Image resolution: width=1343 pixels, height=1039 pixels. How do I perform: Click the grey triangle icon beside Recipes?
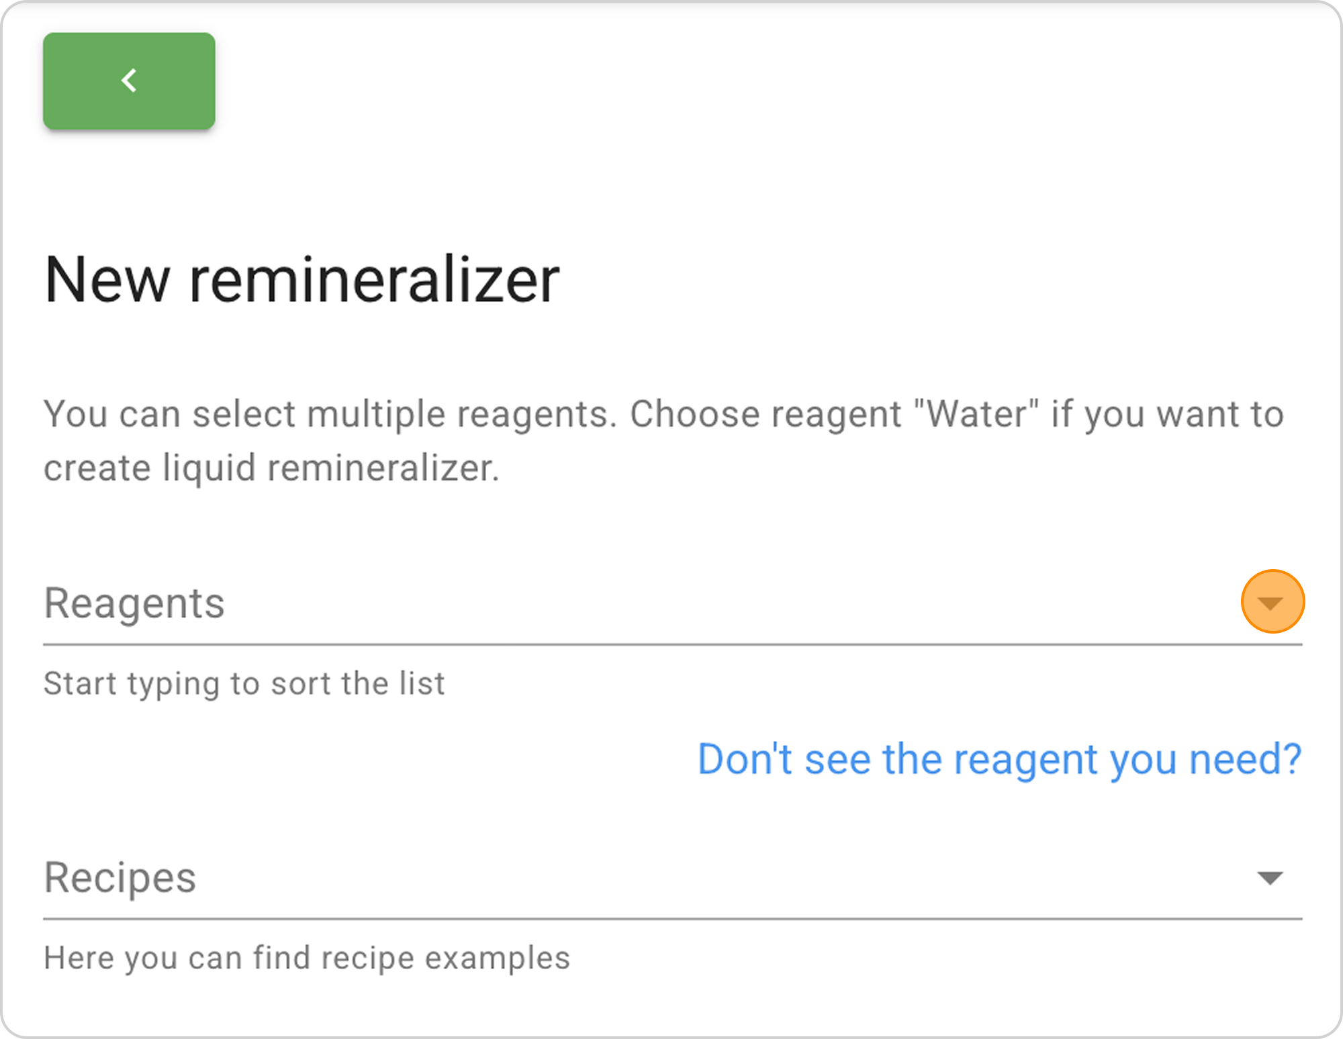[1270, 878]
